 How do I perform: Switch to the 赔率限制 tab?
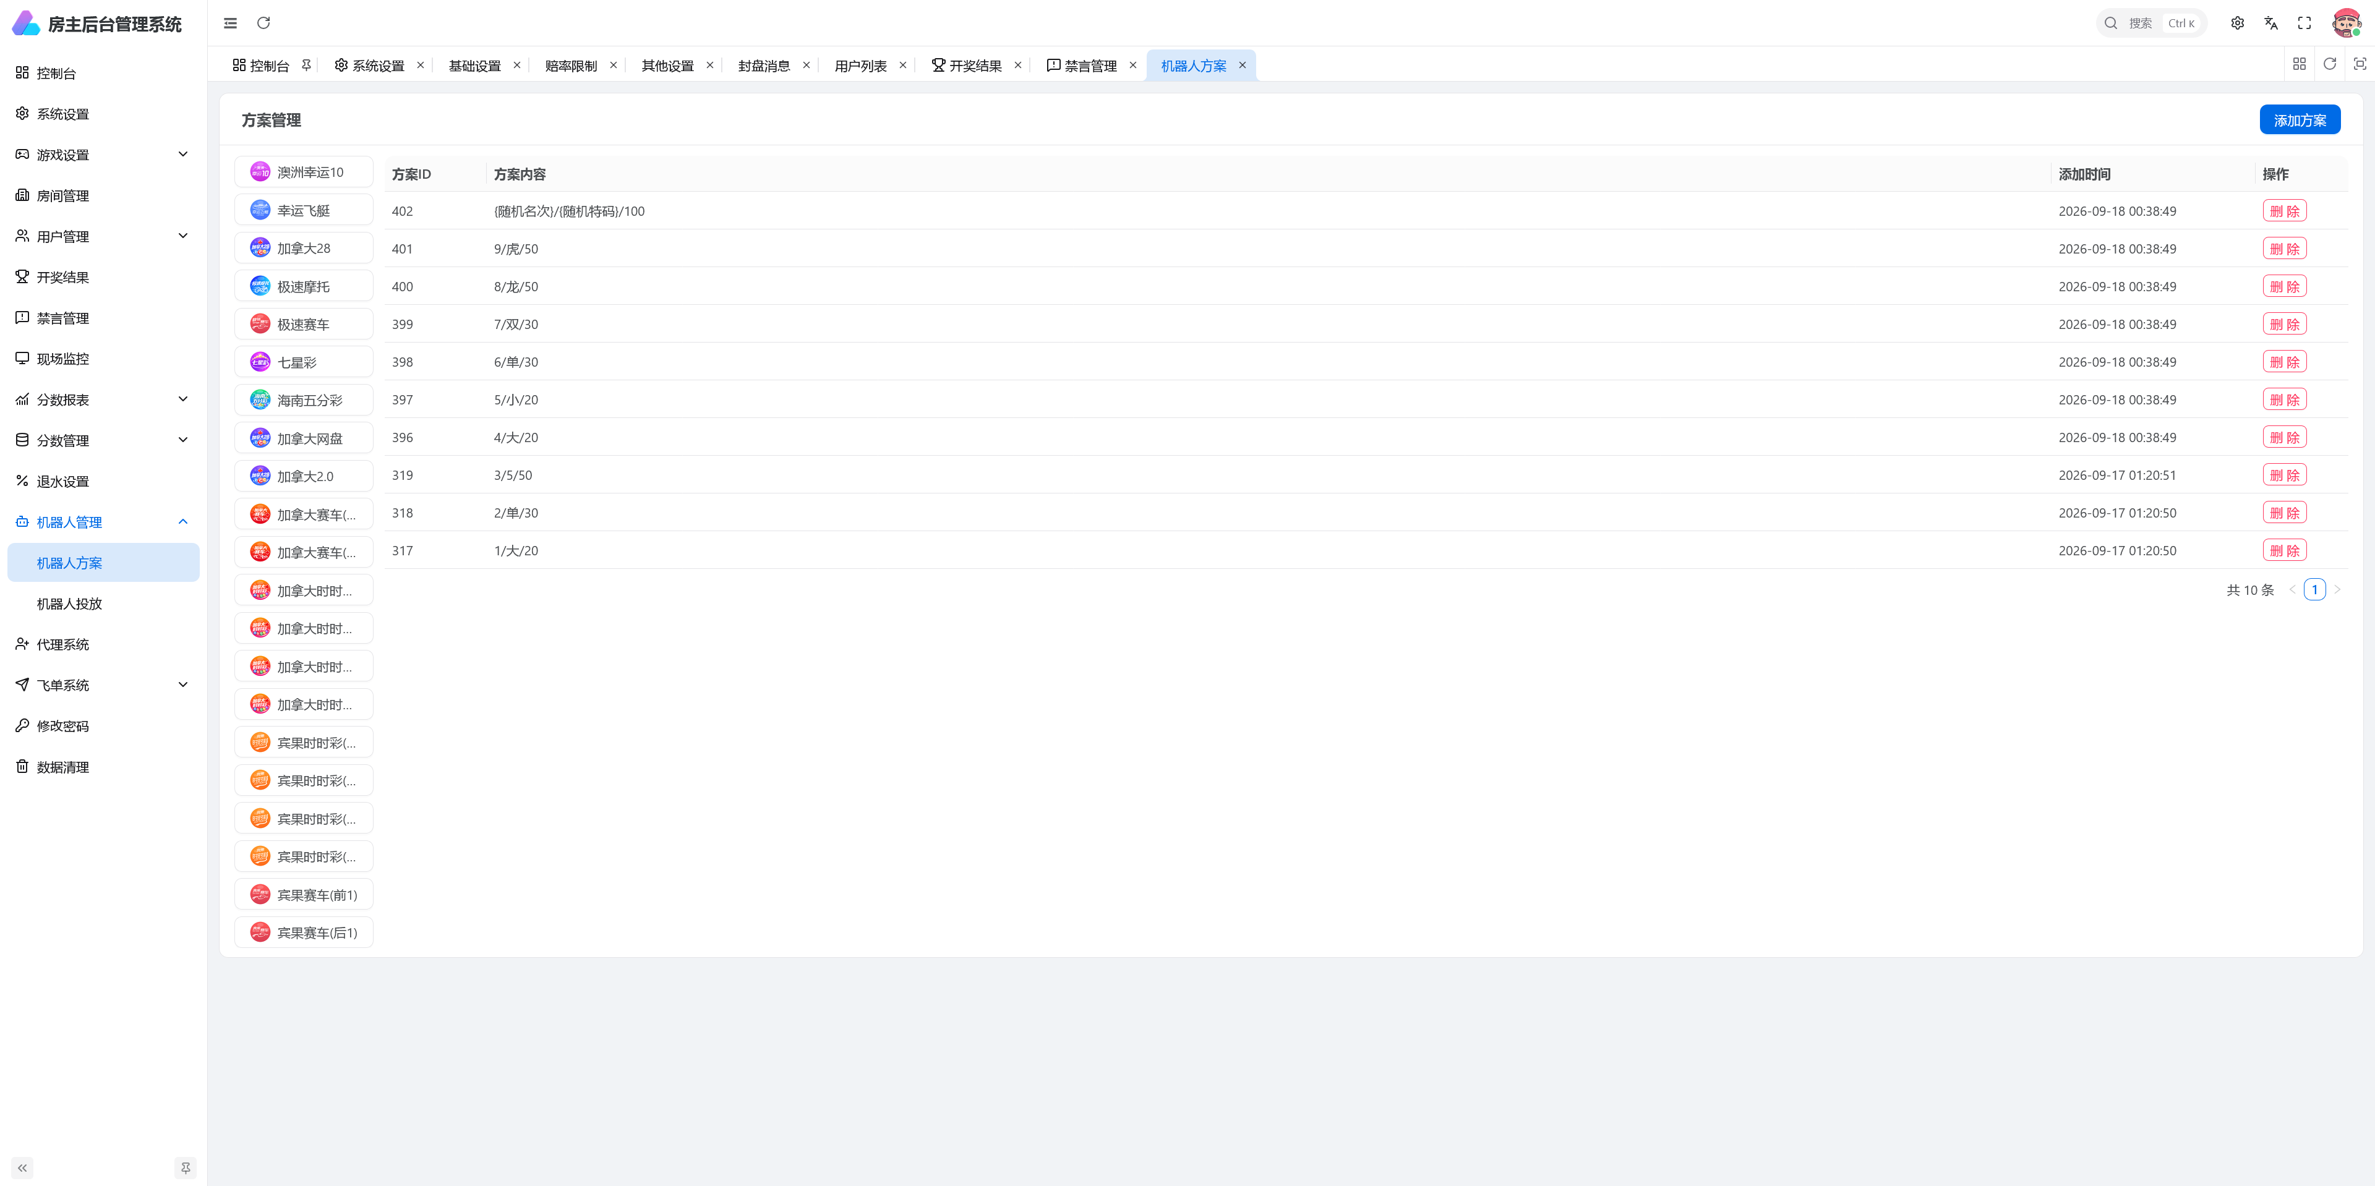click(x=571, y=66)
